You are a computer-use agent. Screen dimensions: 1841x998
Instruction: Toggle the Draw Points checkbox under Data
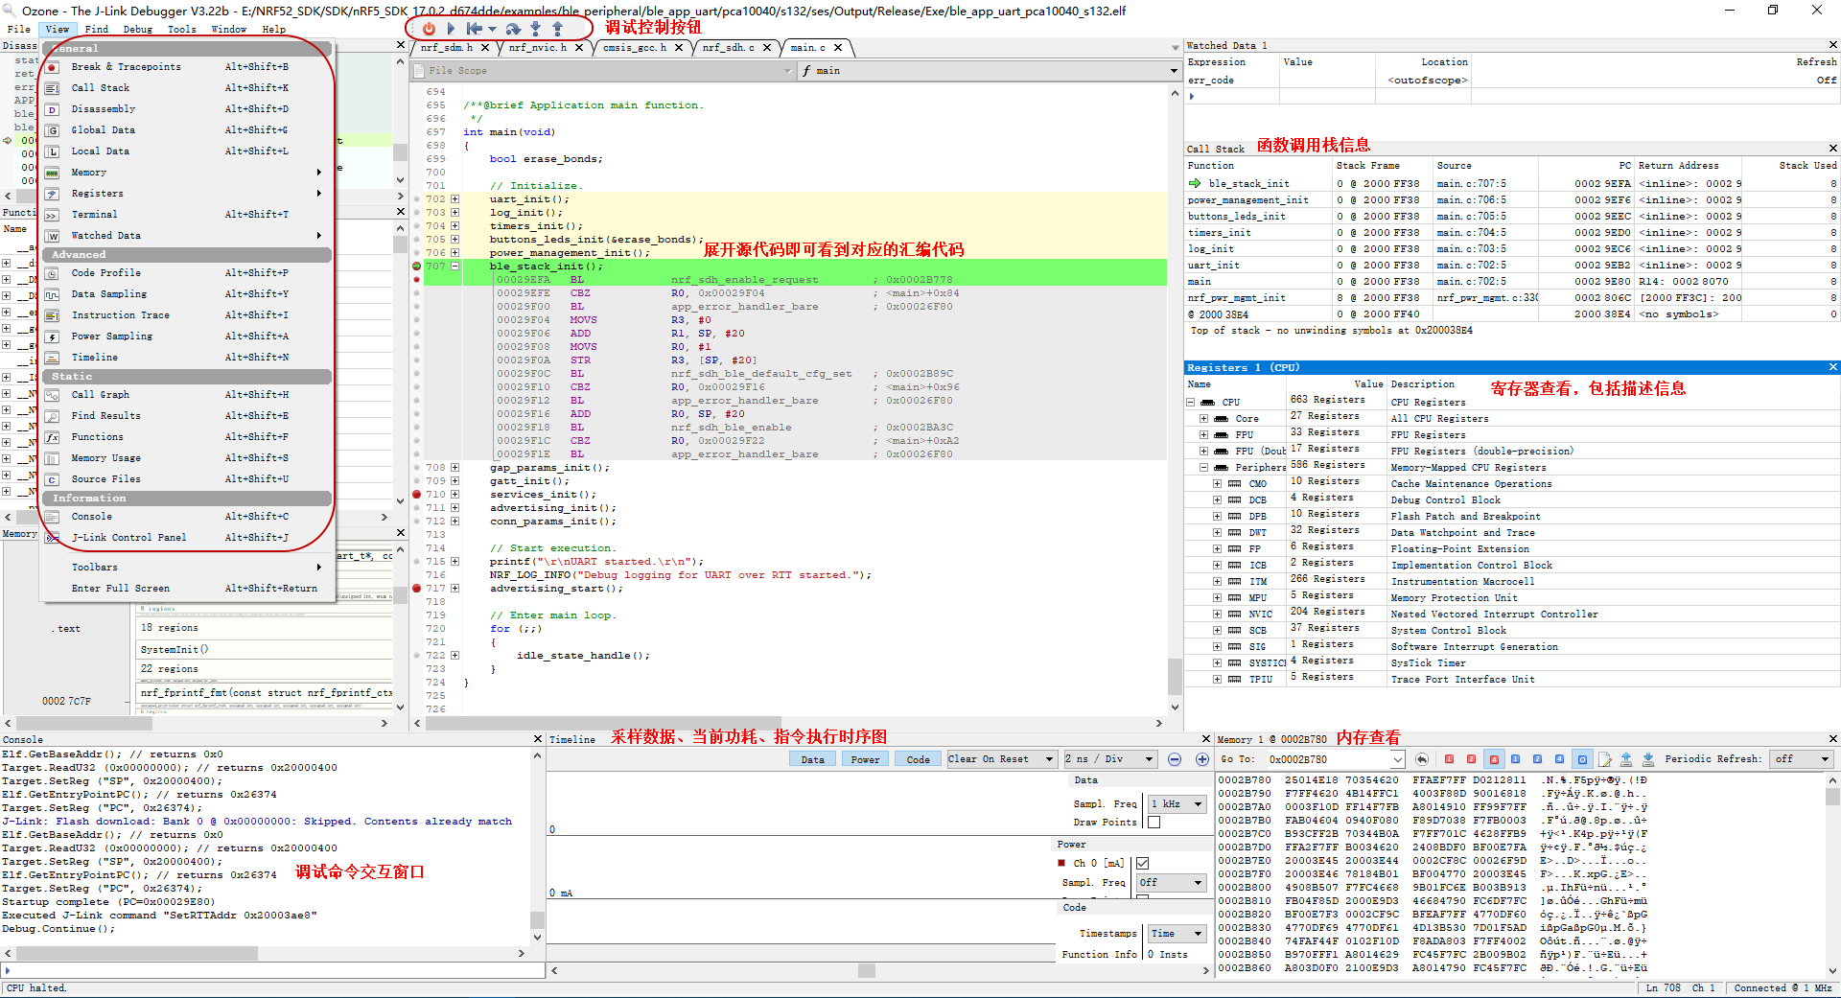(x=1154, y=822)
